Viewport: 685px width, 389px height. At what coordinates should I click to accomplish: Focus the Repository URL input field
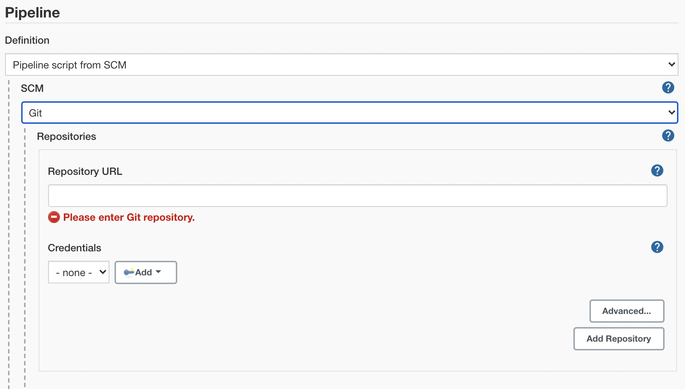click(357, 196)
